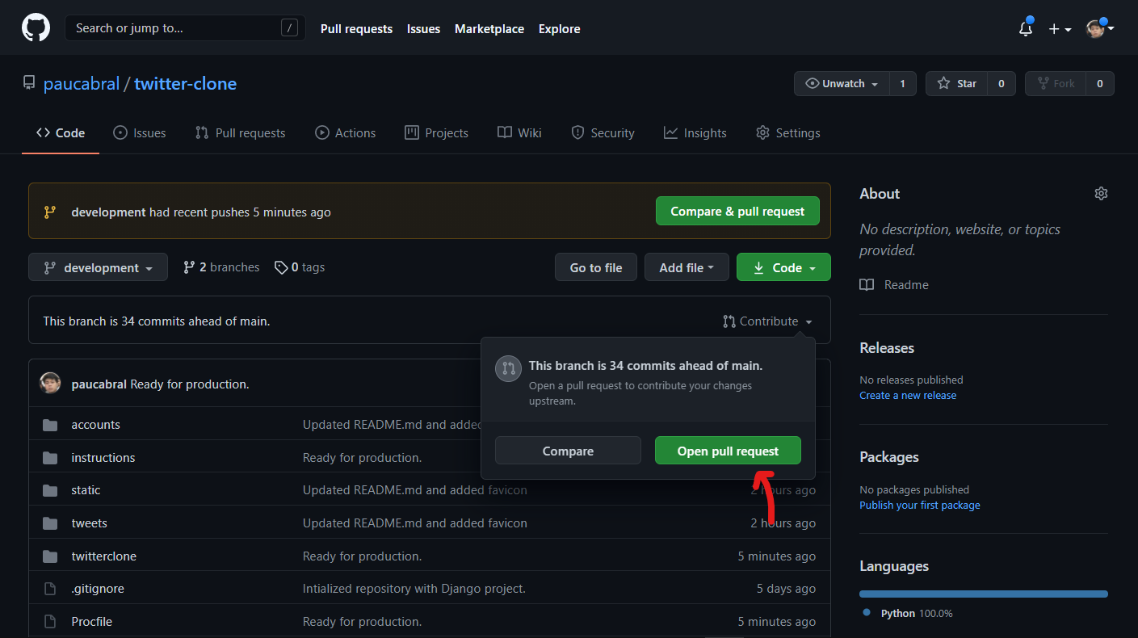This screenshot has height=638, width=1138.
Task: Click the tweets folder icon
Action: tap(50, 523)
